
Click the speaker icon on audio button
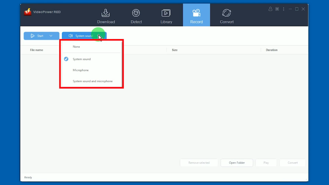(70, 36)
